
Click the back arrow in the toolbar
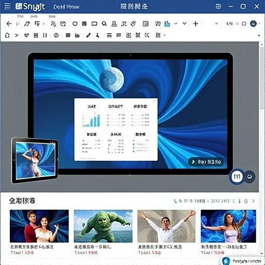[x=9, y=24]
